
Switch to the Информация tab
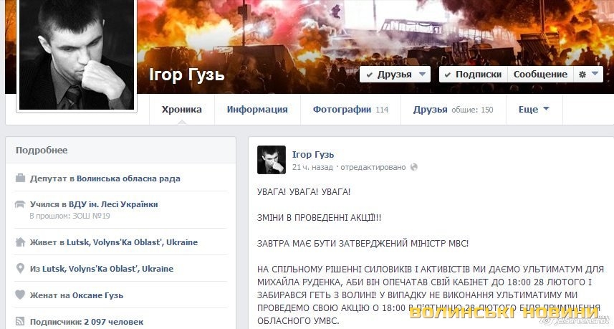tap(257, 109)
